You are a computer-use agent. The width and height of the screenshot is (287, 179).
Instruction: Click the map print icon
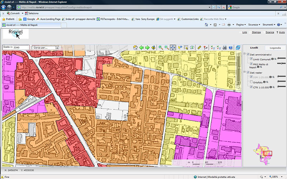click(225, 47)
